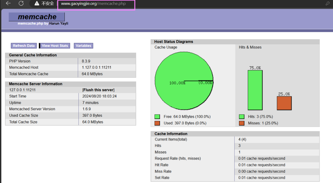
Task: Reload the page with the refresh icon
Action: [x=21, y=3]
